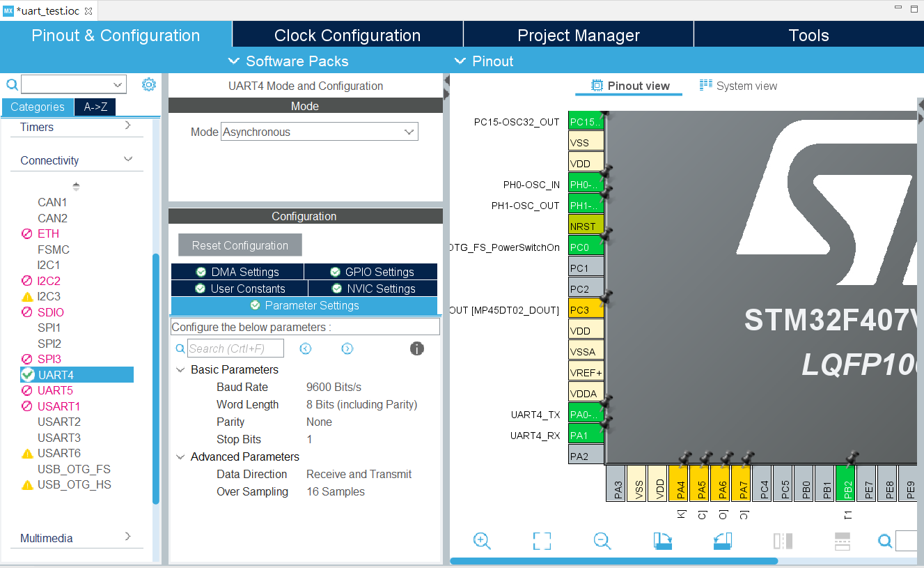
Task: Expand the Pinout menu
Action: [x=484, y=61]
